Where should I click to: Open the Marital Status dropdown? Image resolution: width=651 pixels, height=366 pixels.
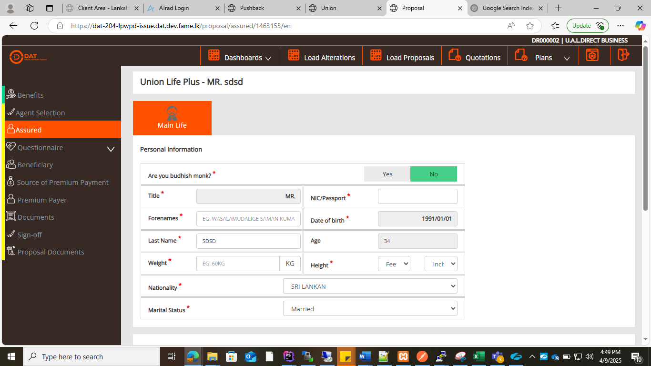click(370, 309)
